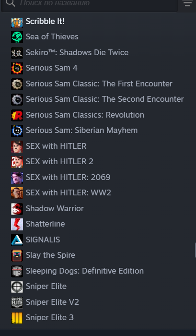Select Serious Sam: Siberian Mayhem entry
The image size is (196, 336).
[81, 131]
